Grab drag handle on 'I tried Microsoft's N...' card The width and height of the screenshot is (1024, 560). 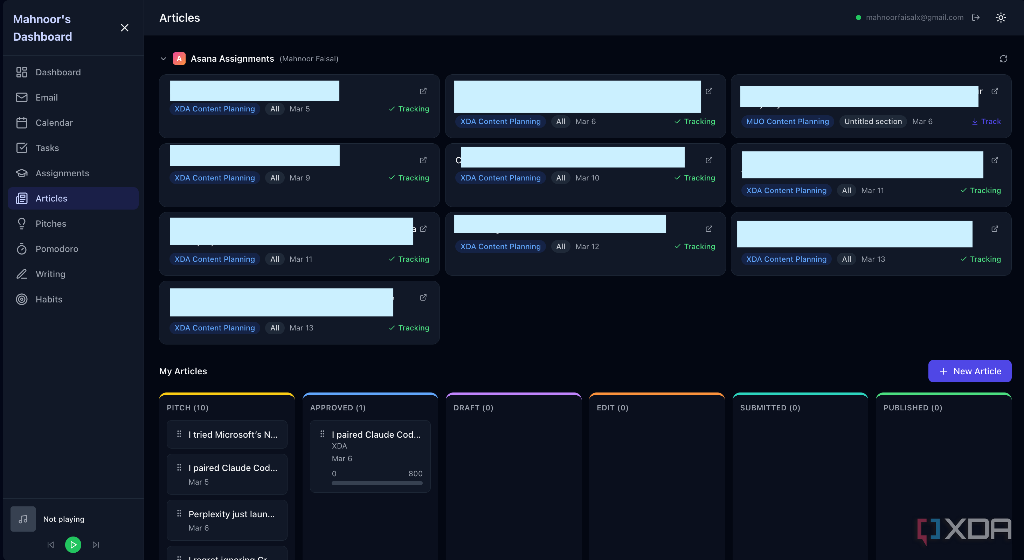click(179, 434)
